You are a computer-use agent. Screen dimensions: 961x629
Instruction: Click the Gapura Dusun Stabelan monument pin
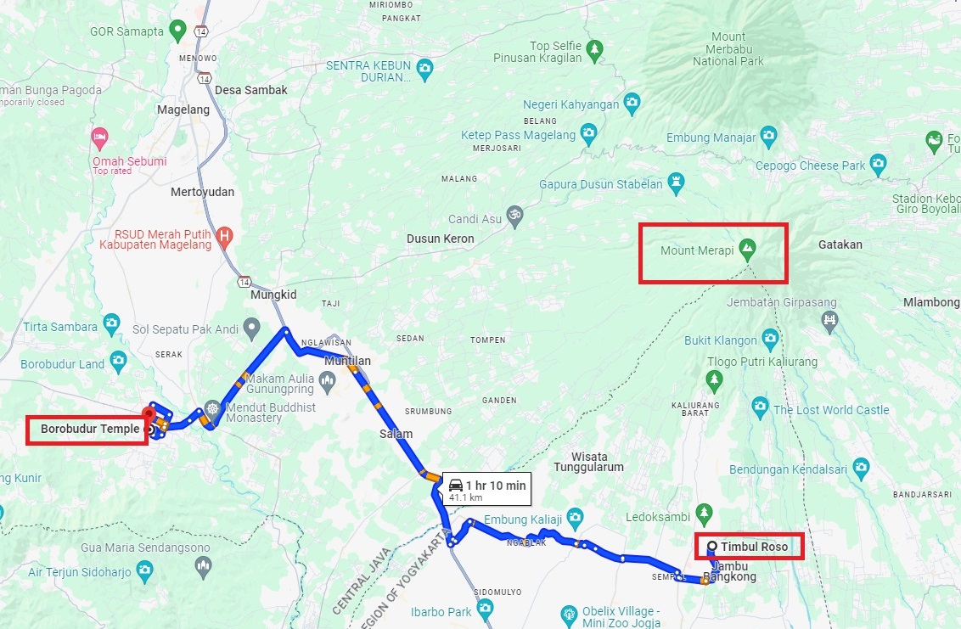click(676, 183)
